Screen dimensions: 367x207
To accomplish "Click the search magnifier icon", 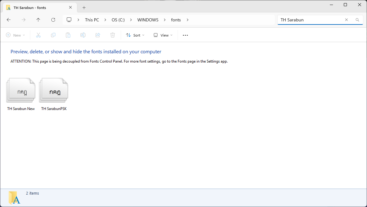I will [x=357, y=20].
